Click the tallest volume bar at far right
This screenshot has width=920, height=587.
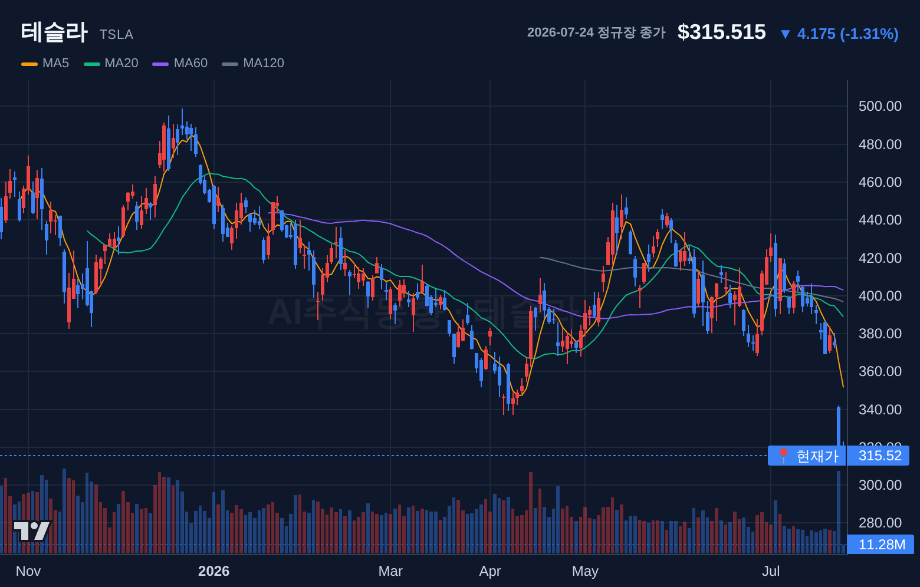[839, 512]
